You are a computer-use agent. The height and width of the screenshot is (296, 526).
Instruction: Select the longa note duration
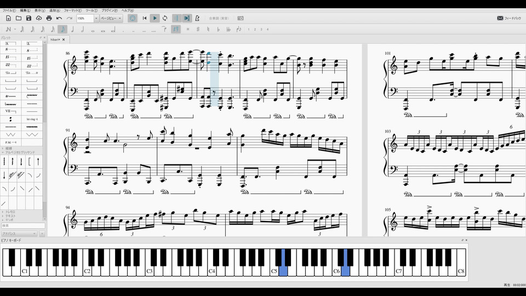point(113,30)
